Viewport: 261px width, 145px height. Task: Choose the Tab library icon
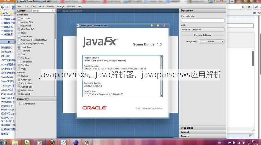19,54
